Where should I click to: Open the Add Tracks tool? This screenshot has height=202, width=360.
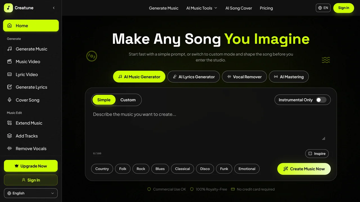tap(31, 136)
